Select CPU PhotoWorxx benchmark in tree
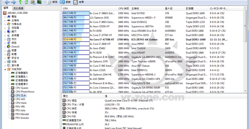249x129 pixels. click(x=24, y=92)
